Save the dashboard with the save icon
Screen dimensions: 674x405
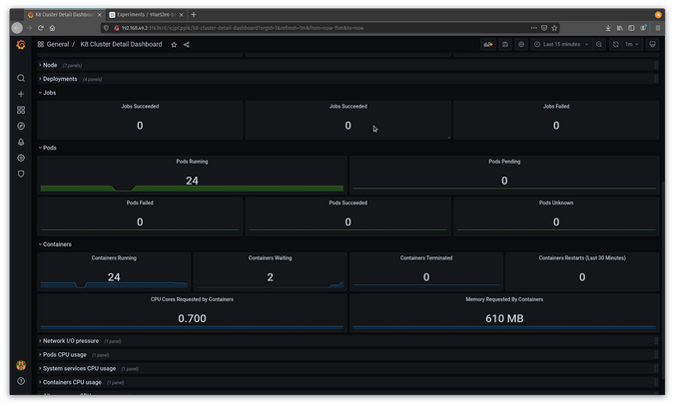click(505, 44)
